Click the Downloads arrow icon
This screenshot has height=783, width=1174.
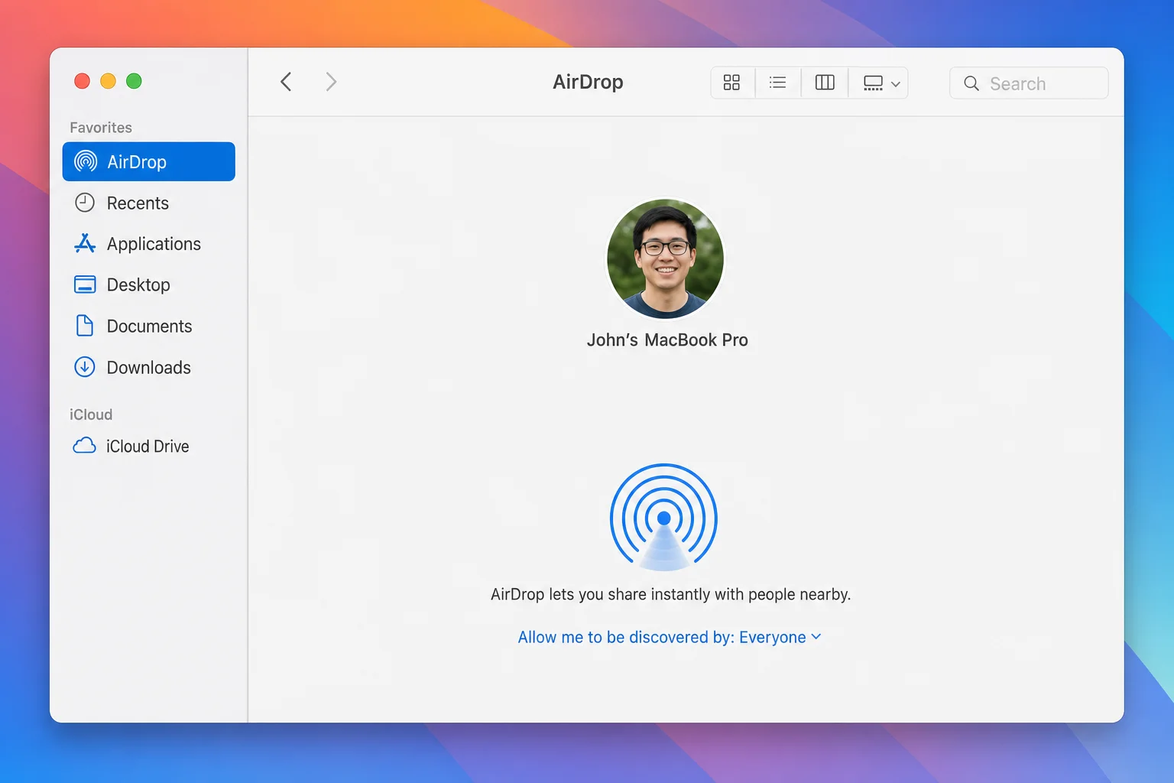pos(85,367)
